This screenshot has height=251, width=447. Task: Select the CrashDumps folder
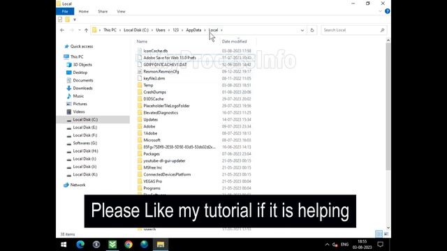[x=154, y=92]
